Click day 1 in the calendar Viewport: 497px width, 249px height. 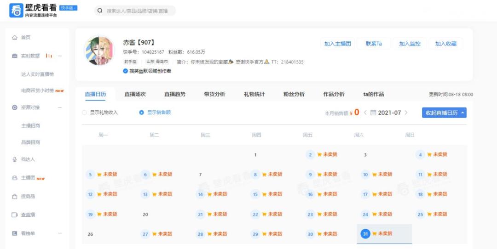click(255, 155)
